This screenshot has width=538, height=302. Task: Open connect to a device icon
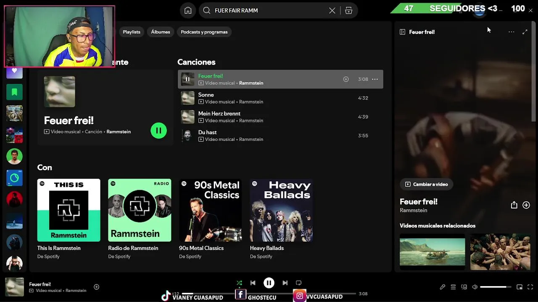(464, 287)
